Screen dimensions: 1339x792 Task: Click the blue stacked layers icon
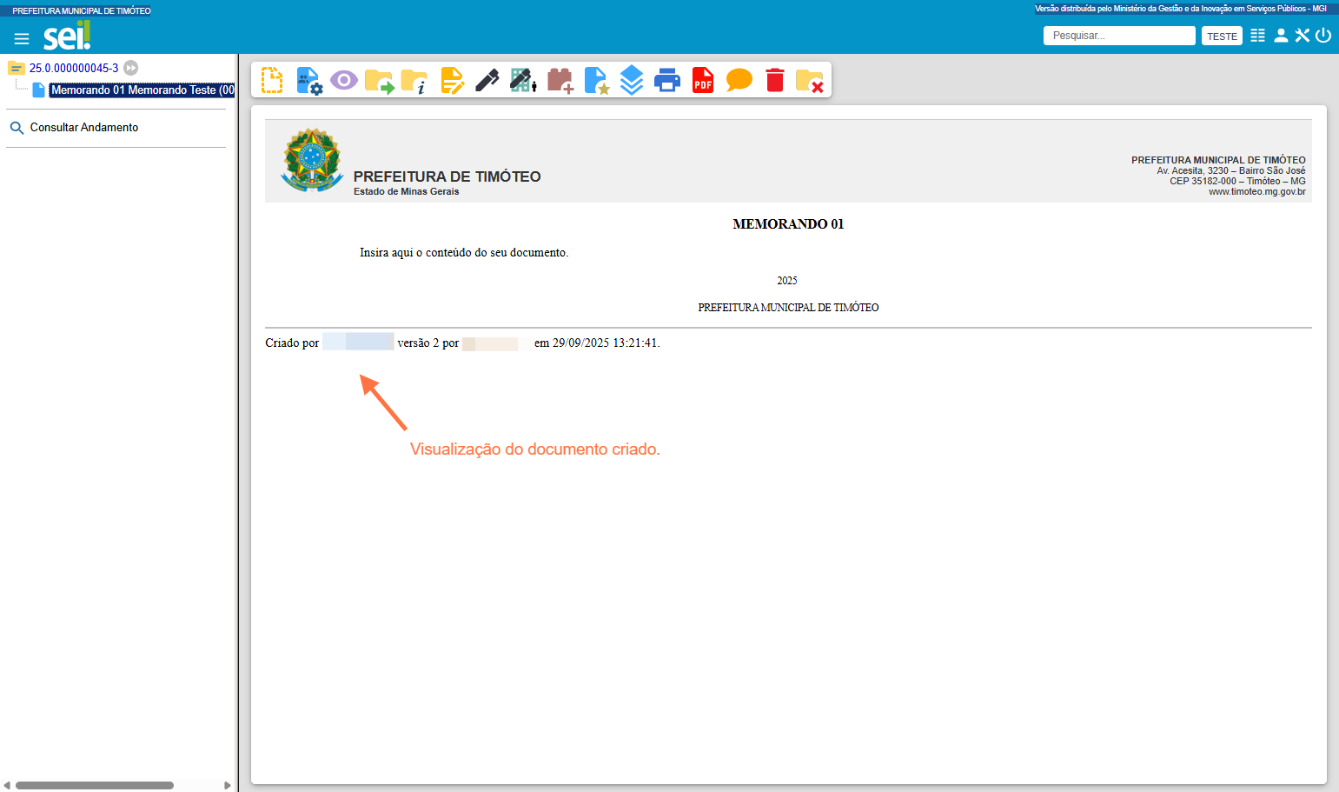pos(632,80)
